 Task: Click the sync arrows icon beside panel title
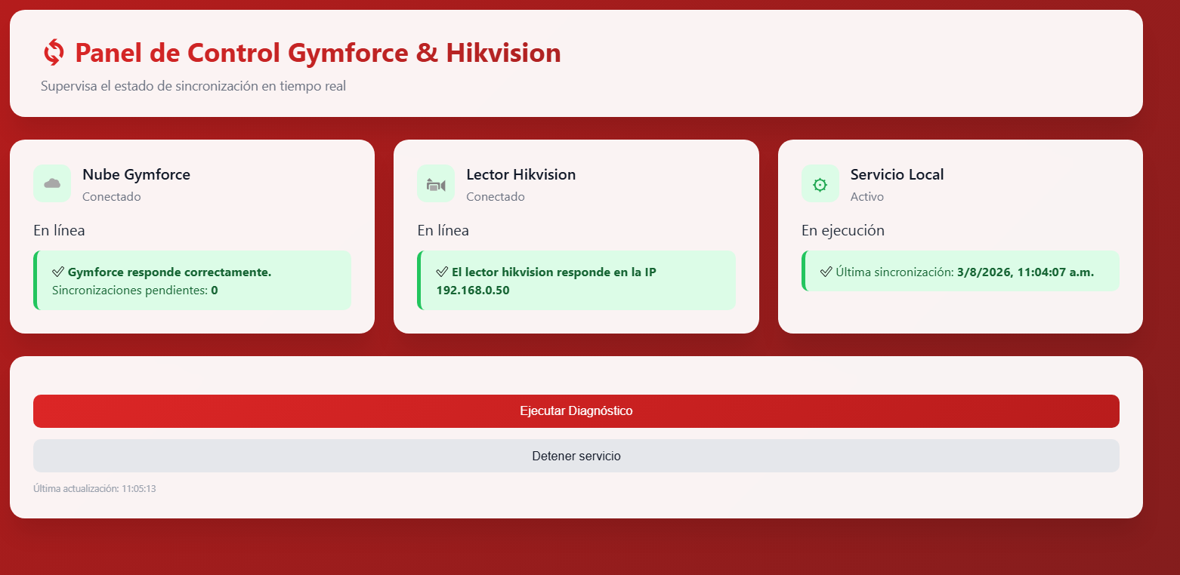(54, 53)
